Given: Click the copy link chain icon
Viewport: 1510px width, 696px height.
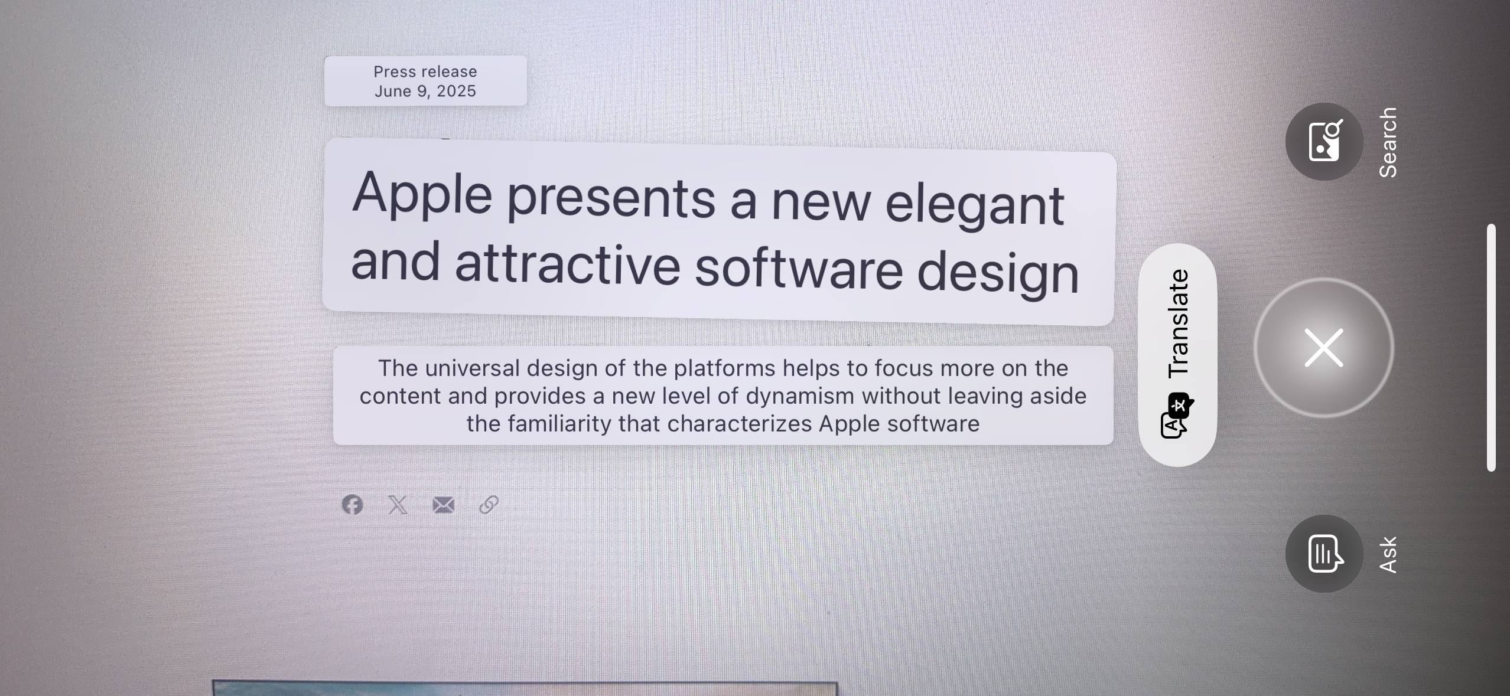Looking at the screenshot, I should click(x=489, y=505).
